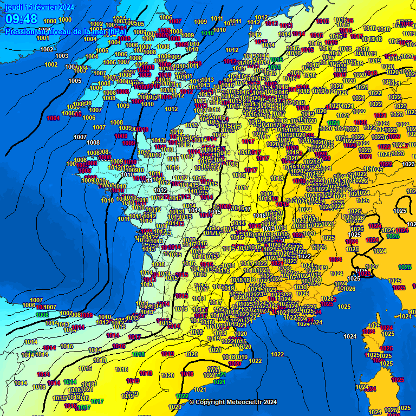Select the 1027 pressure label
This screenshot has width=416, height=416.
(372, 267)
